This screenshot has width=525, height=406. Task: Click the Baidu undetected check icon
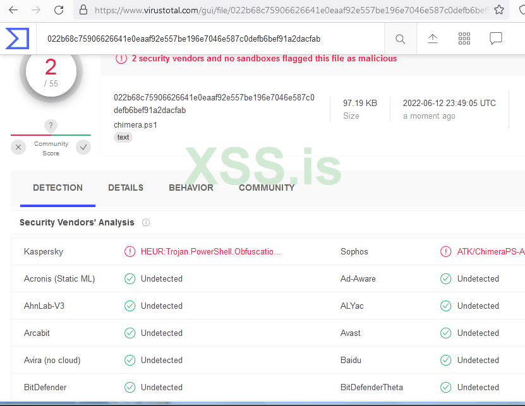445,360
